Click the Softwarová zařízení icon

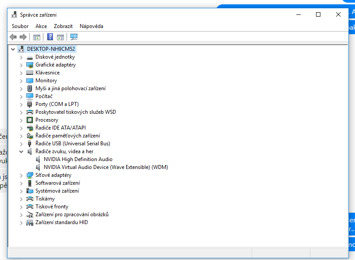coord(30,183)
